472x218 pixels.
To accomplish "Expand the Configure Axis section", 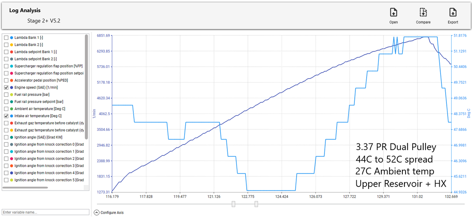I will click(112, 213).
